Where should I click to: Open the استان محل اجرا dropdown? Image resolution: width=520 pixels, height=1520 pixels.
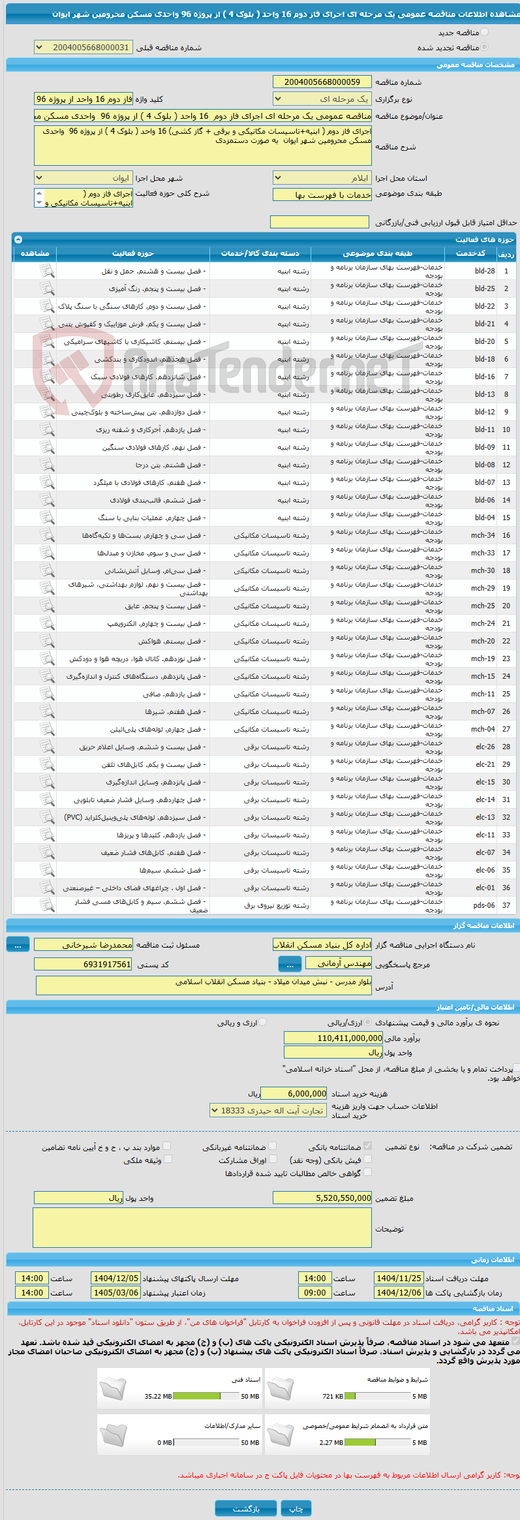[x=322, y=178]
